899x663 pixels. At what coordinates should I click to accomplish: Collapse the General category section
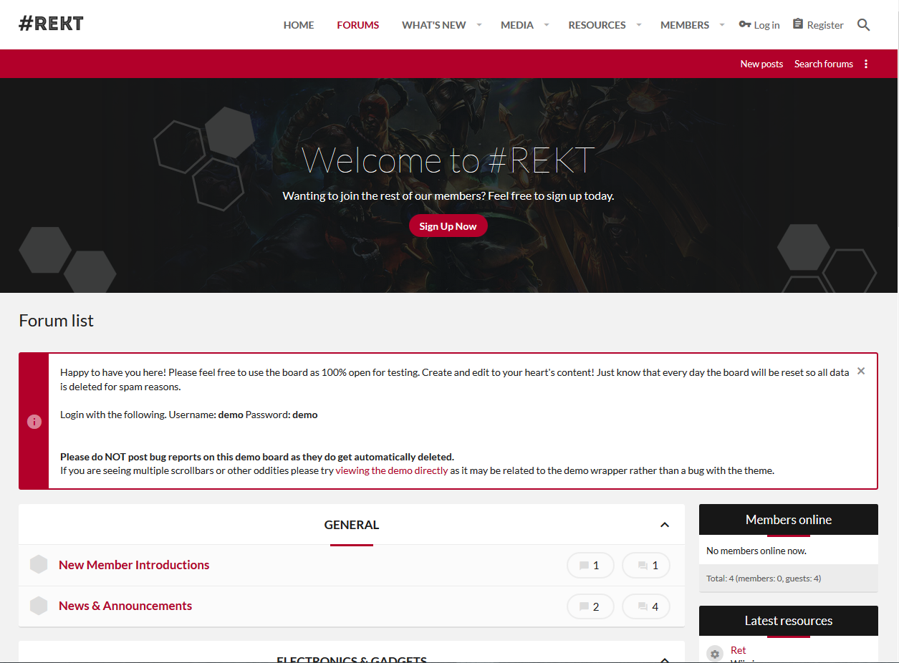665,525
